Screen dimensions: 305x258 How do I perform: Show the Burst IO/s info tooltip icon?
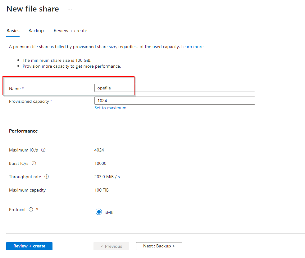(34, 163)
